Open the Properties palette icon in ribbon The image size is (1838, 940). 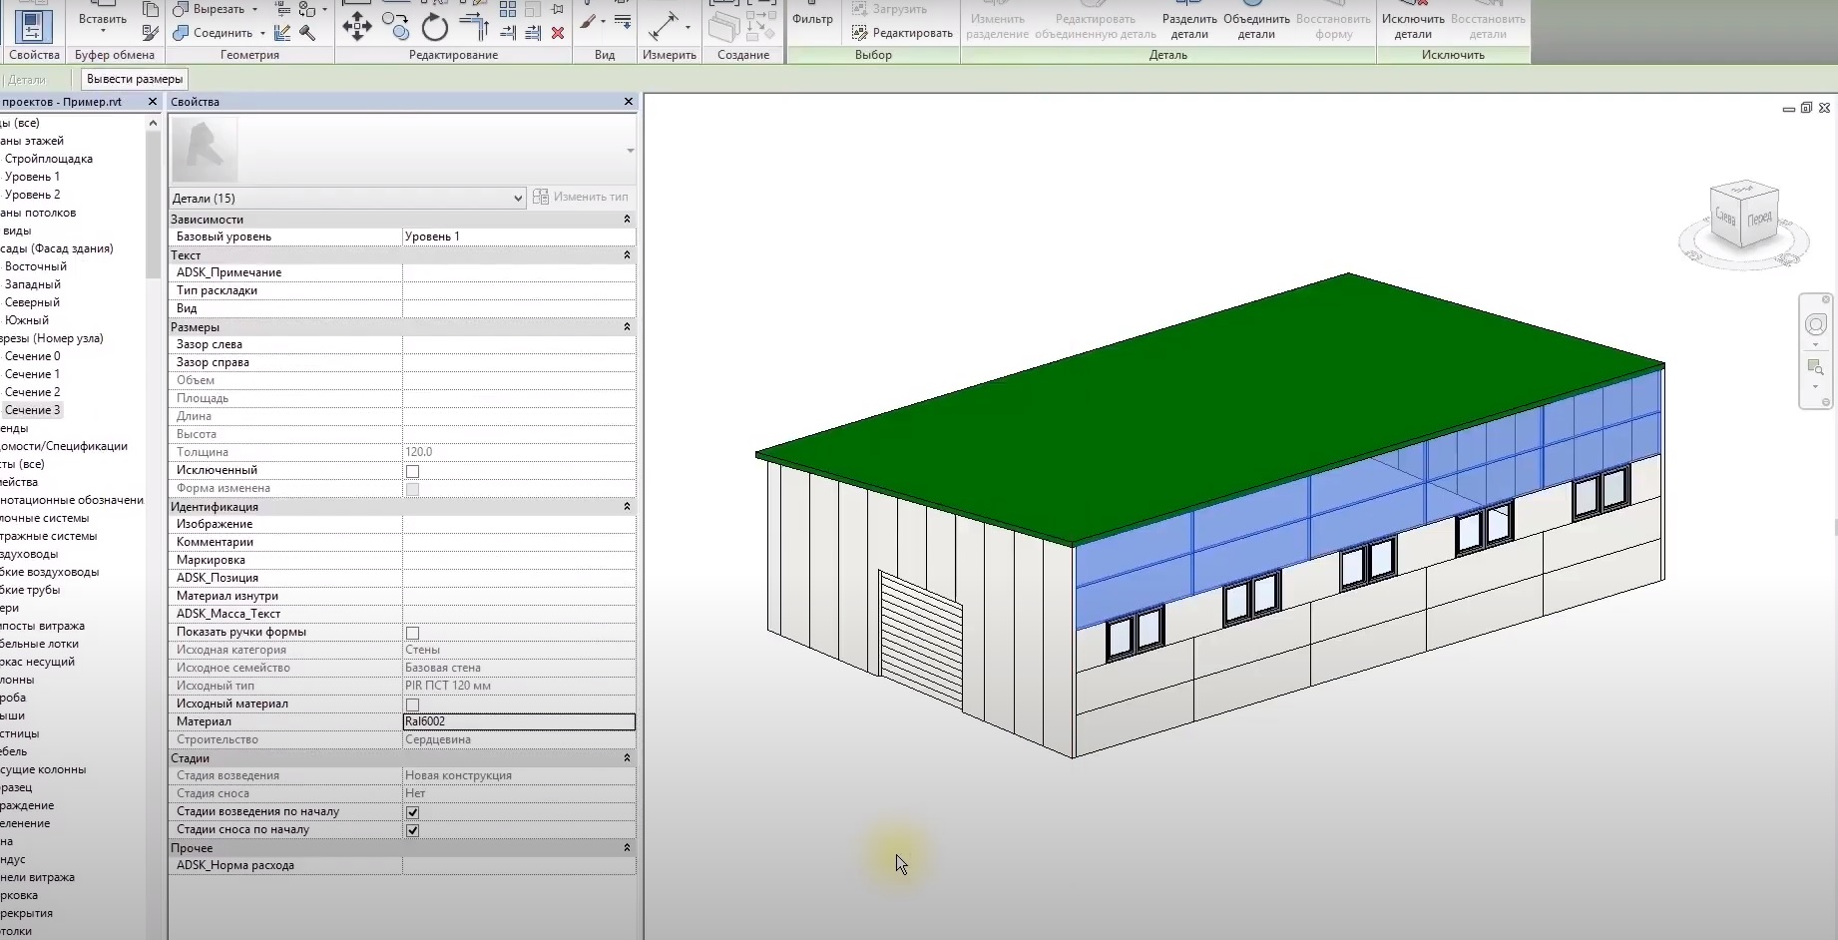[x=34, y=27]
